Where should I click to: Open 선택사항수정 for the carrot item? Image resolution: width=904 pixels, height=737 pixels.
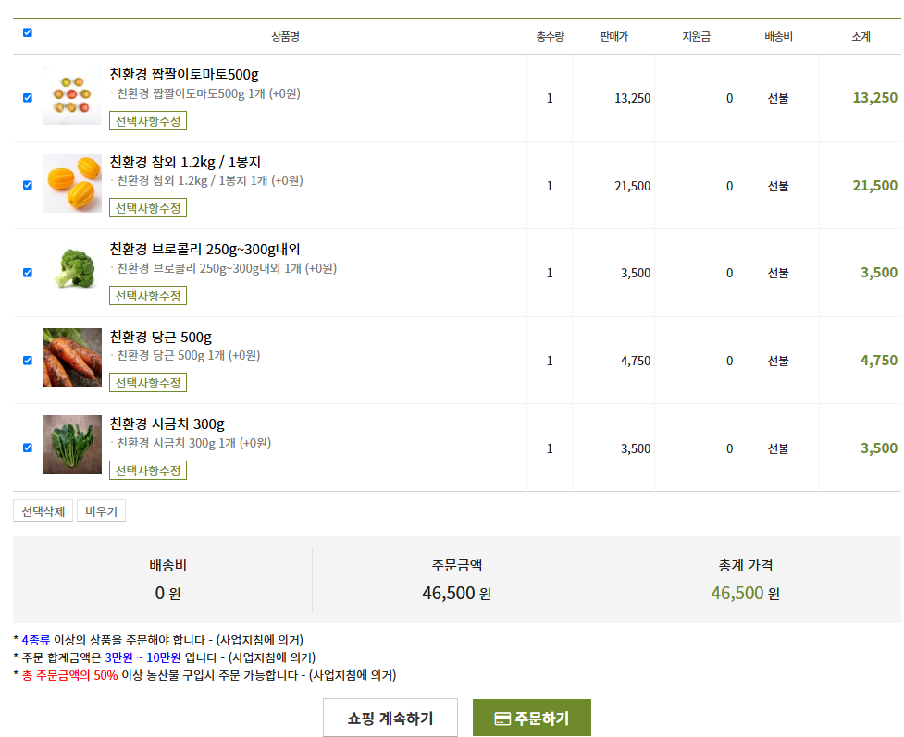pyautogui.click(x=147, y=382)
